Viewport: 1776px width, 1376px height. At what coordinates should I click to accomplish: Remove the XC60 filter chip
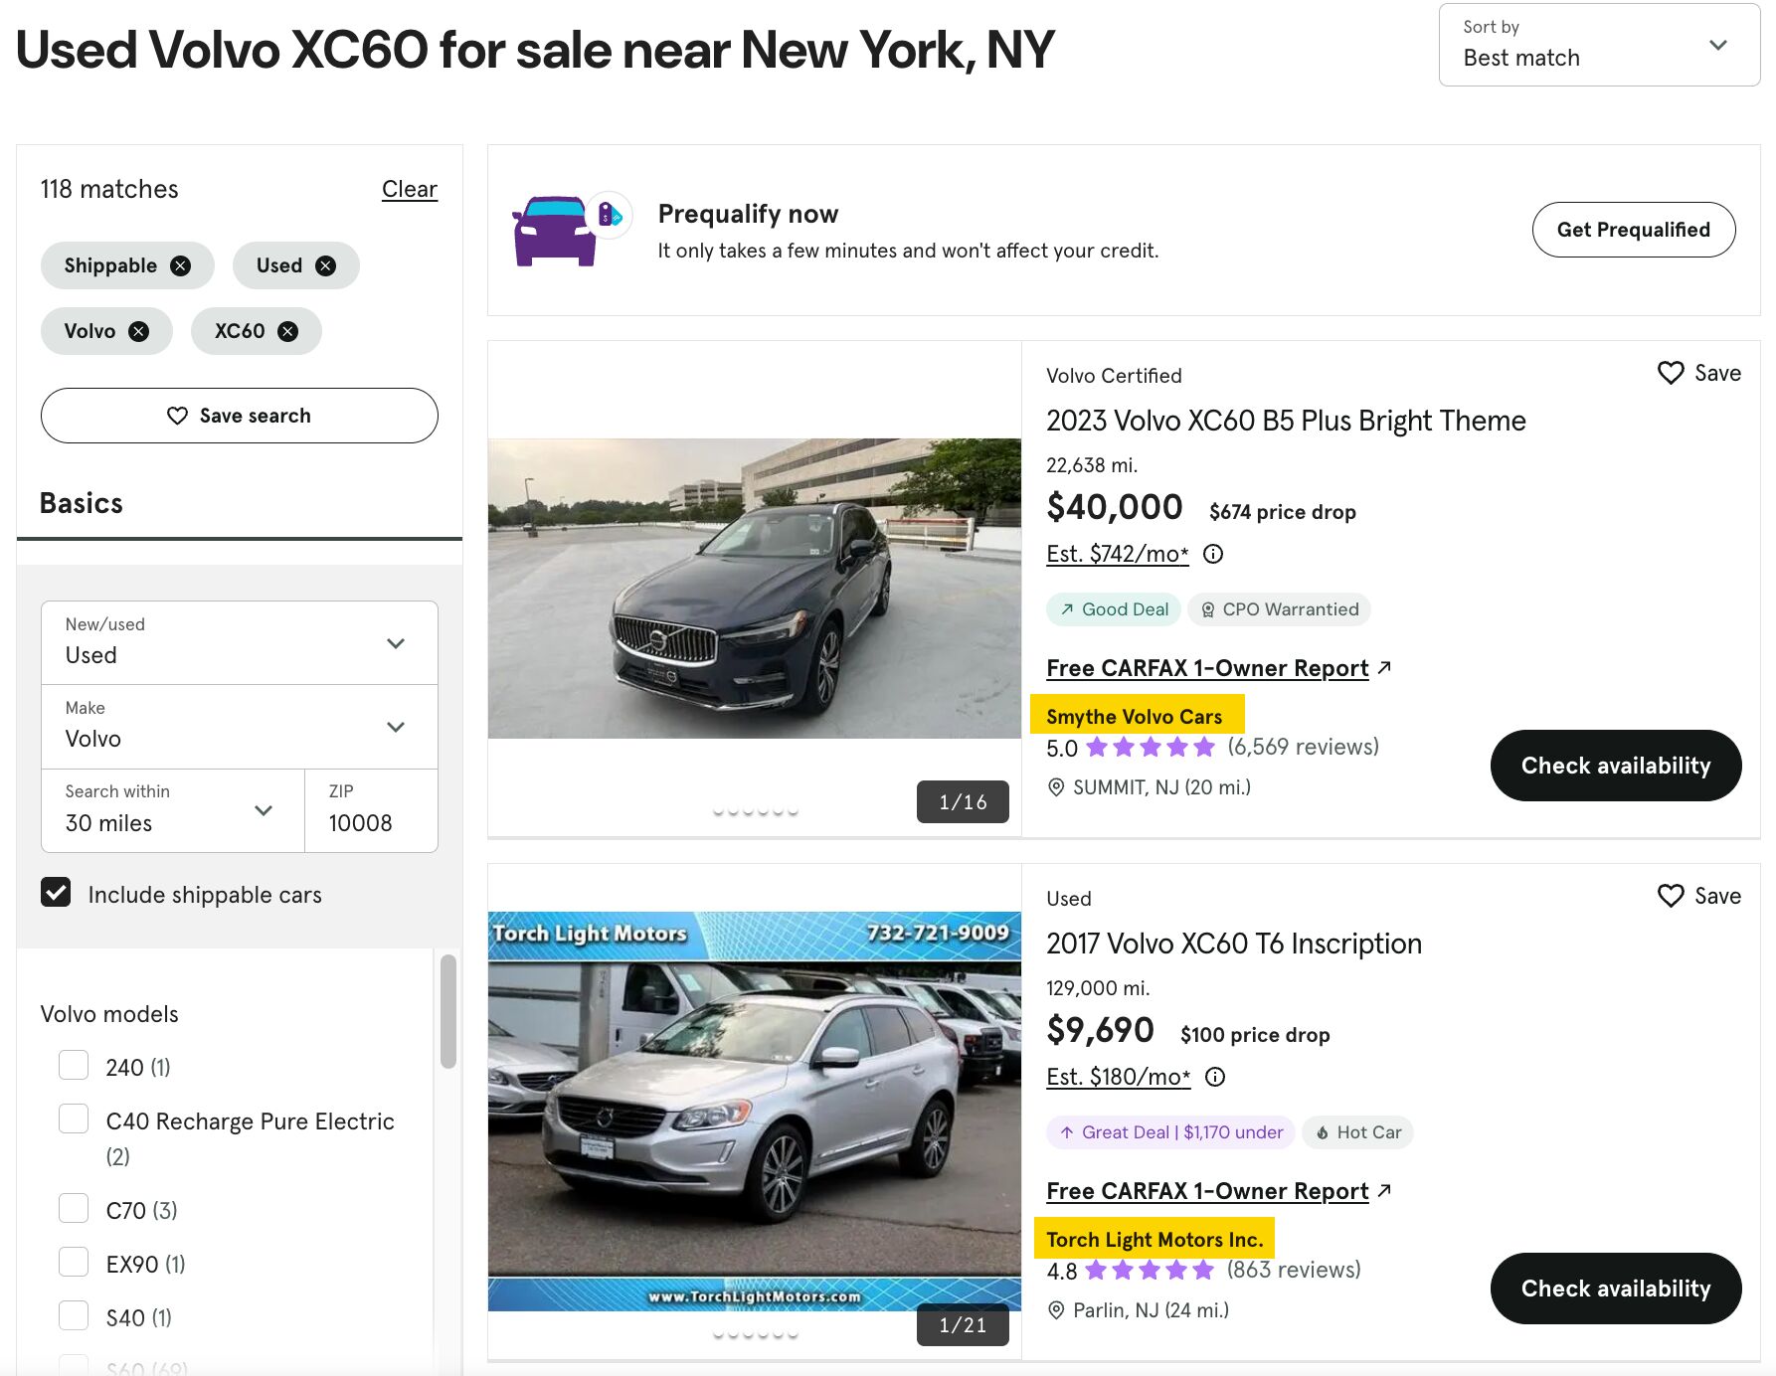[287, 331]
